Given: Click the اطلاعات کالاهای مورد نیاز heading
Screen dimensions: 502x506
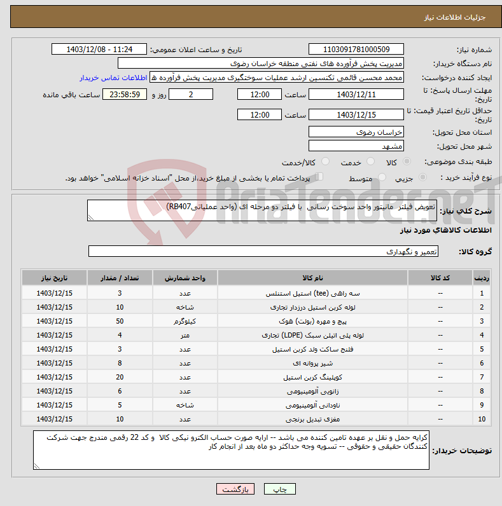Looking at the screenshot, I should tap(445, 230).
